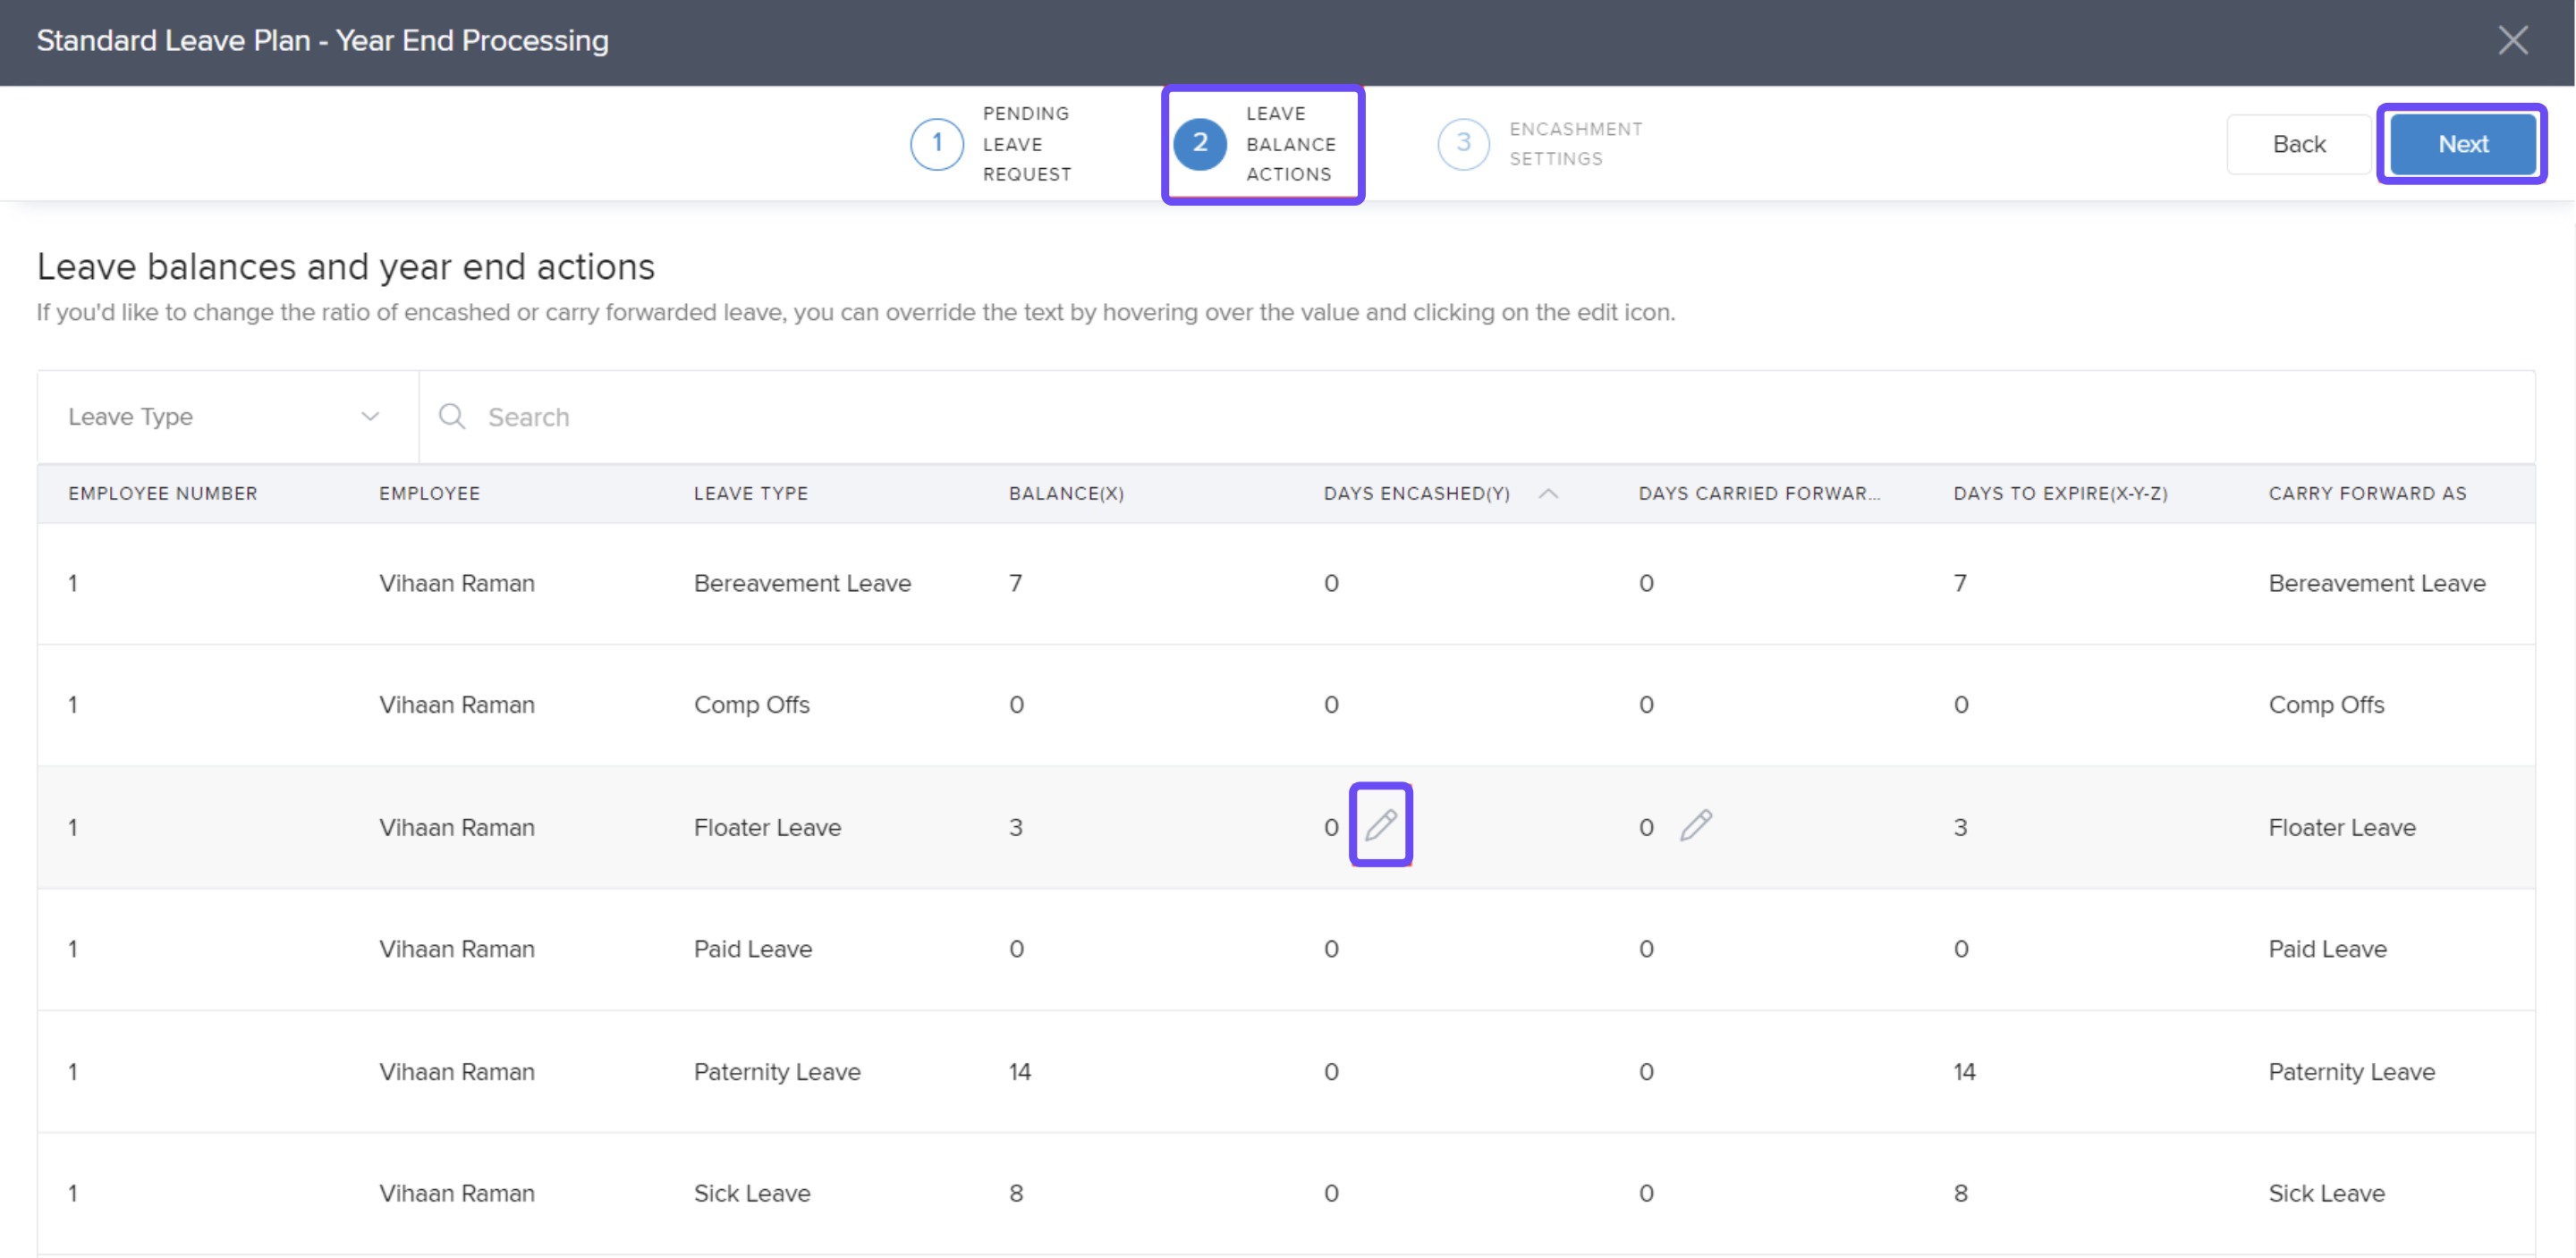Click the Back button
Screen dimensions: 2576x1258
(x=2298, y=144)
